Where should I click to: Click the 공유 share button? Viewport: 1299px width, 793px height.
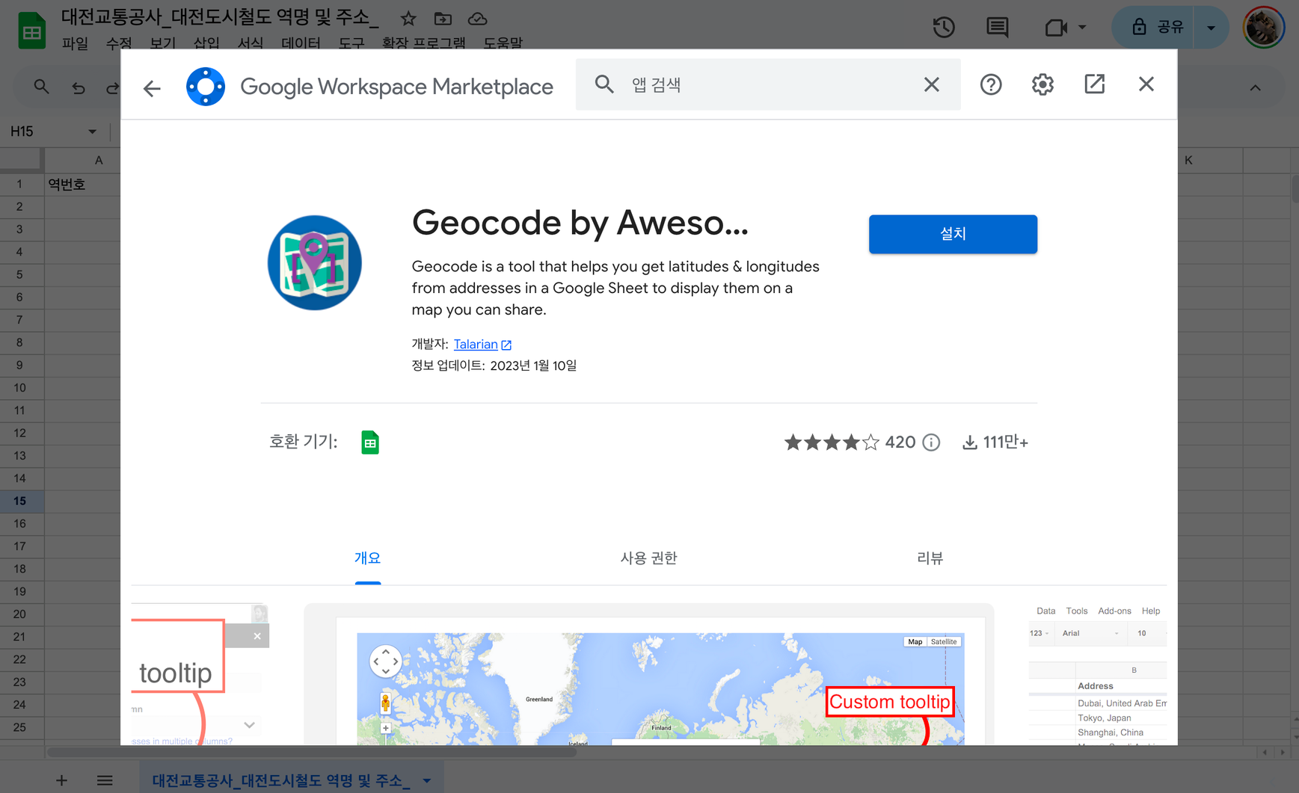(x=1153, y=28)
